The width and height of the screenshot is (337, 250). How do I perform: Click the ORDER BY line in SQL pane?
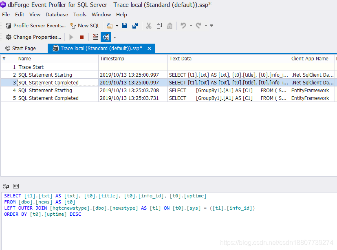pos(42,214)
